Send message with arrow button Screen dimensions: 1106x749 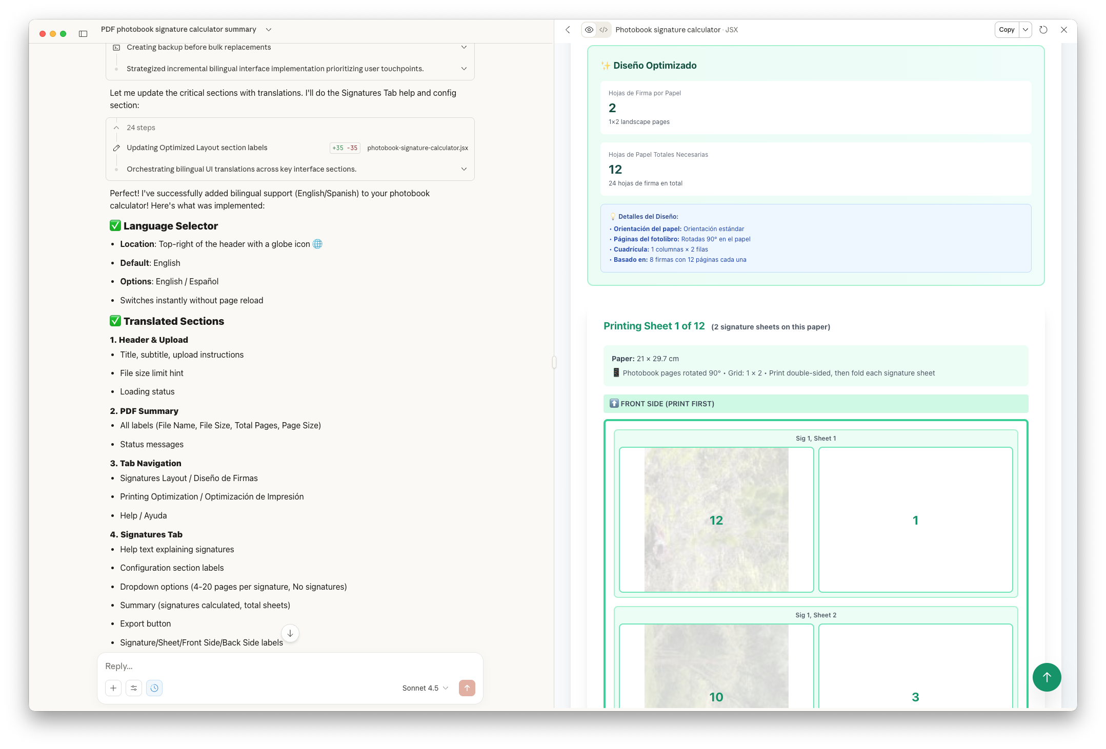click(x=467, y=688)
